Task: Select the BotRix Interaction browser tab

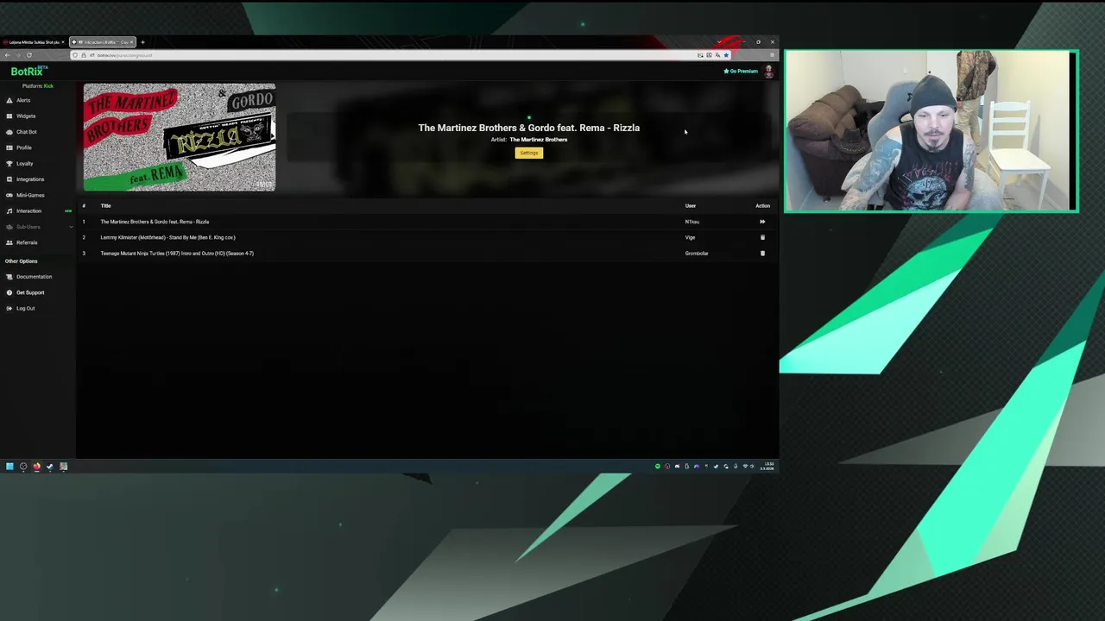Action: [x=102, y=42]
